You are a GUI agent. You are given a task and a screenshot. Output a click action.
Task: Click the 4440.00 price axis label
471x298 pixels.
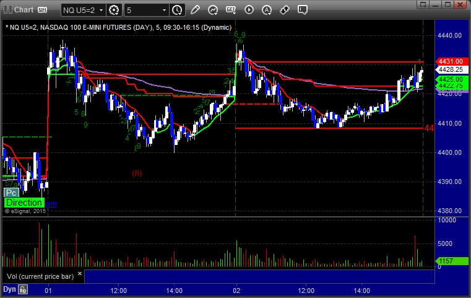450,35
